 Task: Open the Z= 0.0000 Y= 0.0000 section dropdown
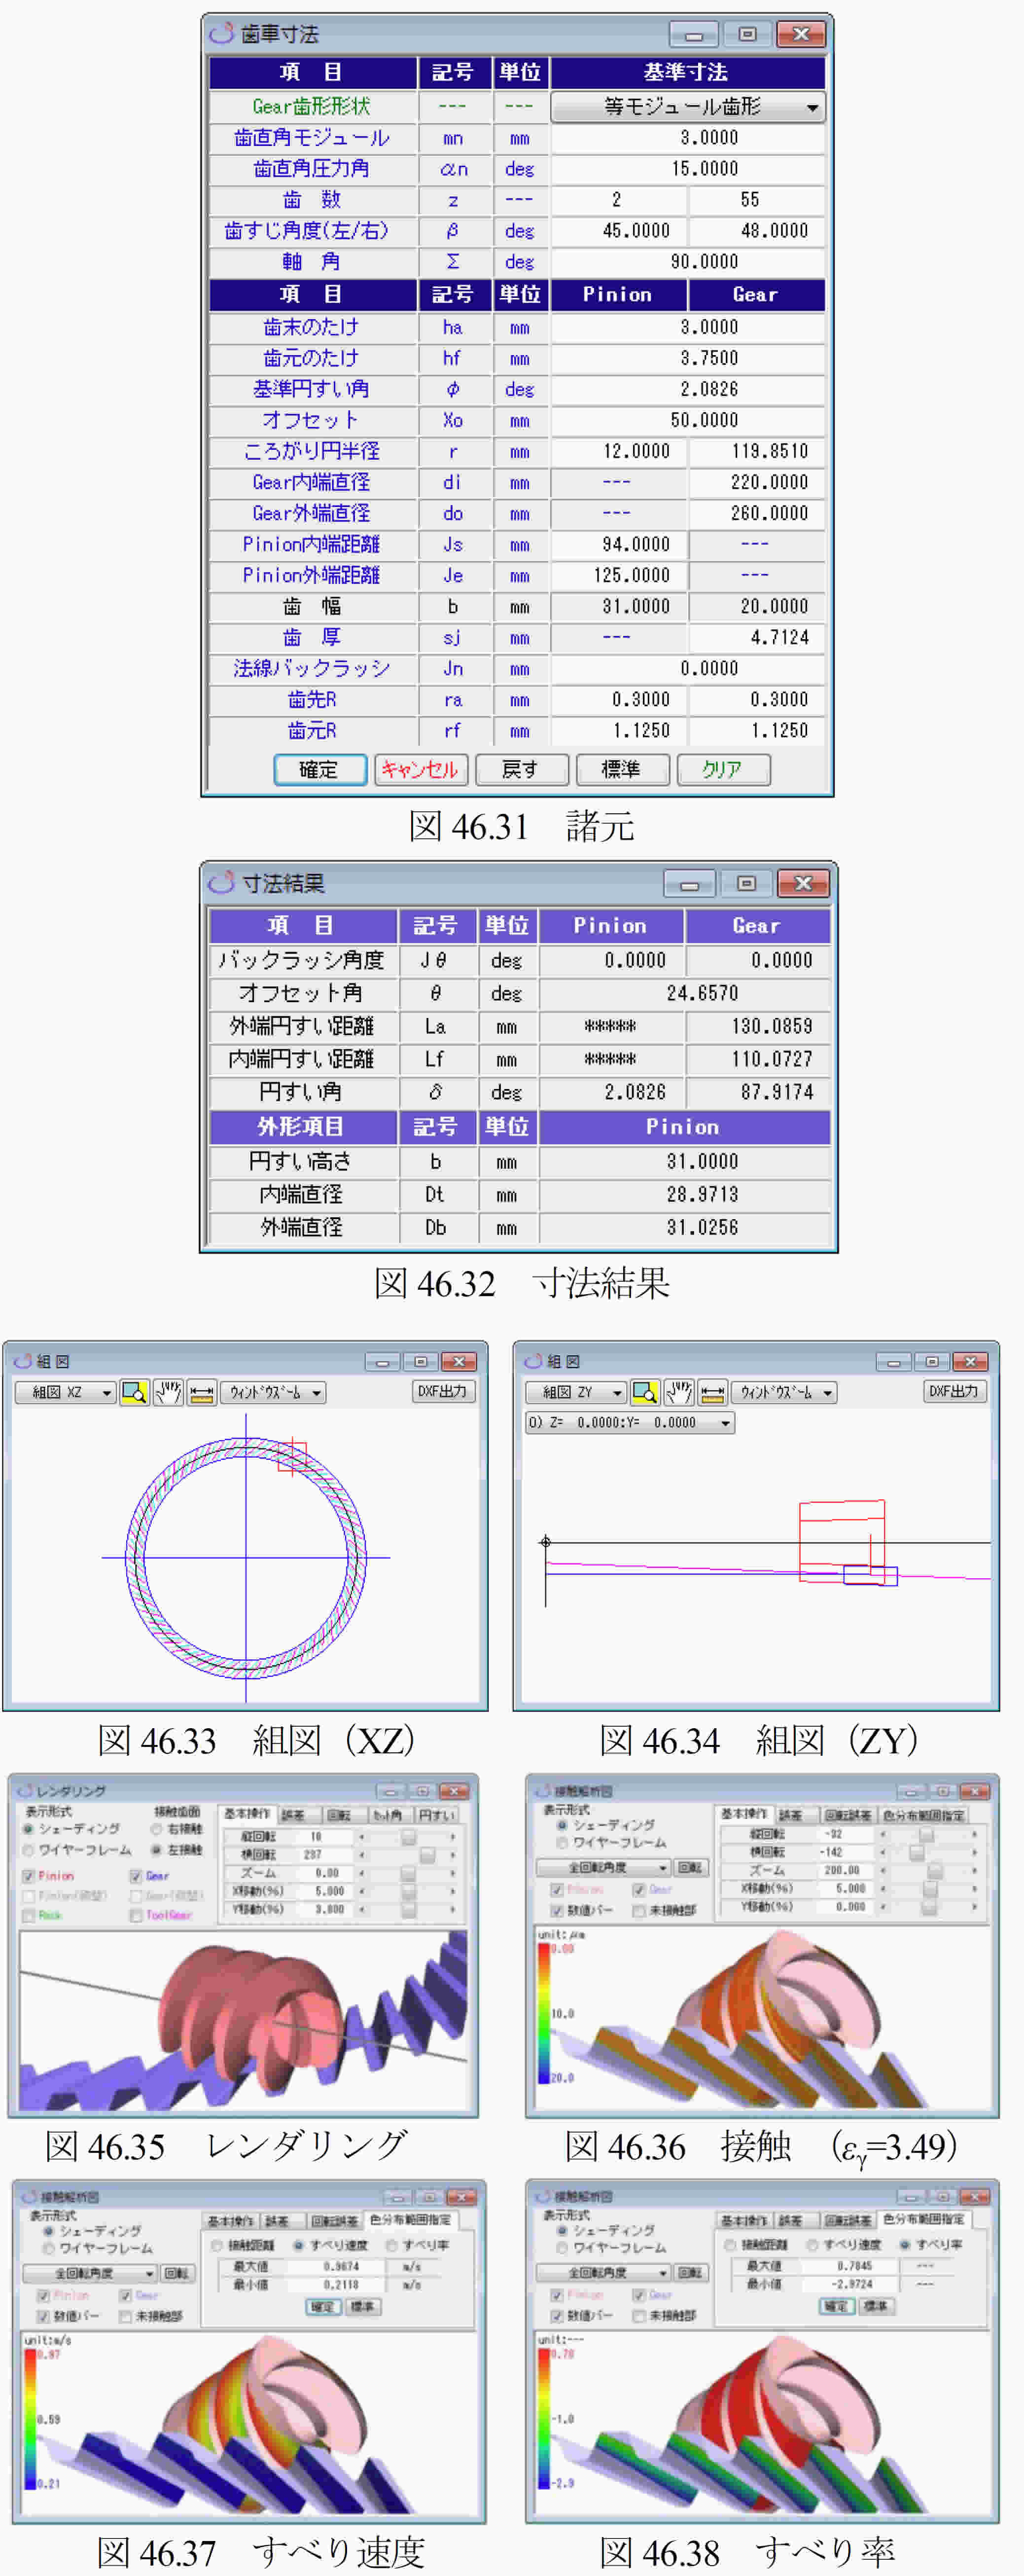(630, 1422)
